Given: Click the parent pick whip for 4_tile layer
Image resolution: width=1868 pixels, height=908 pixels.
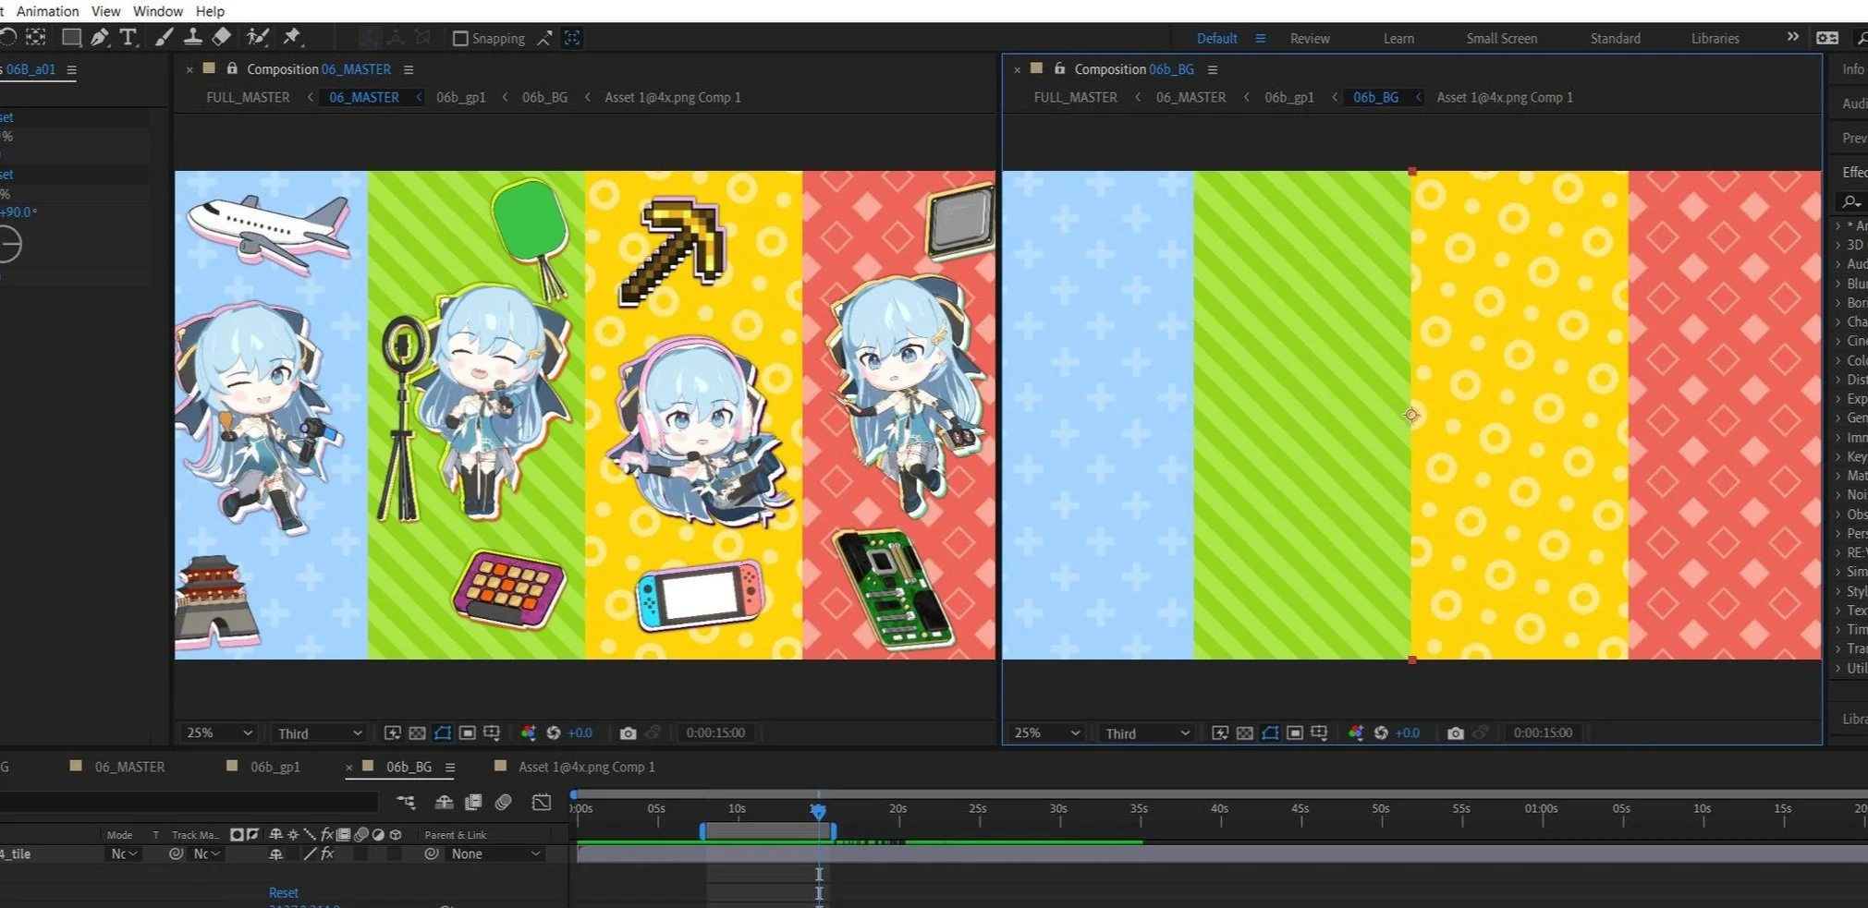Looking at the screenshot, I should pos(431,854).
